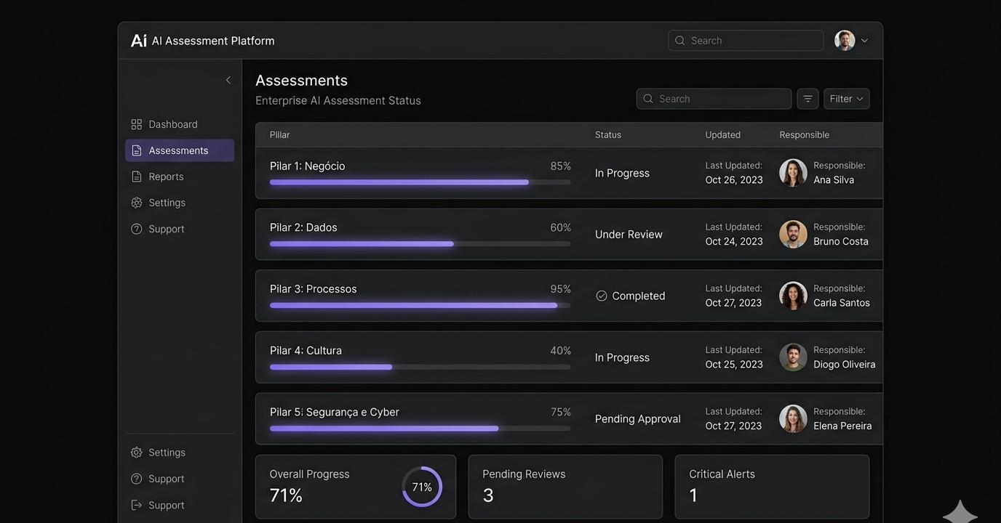Open the Filter dropdown
Screen dimensions: 1001x523
click(x=847, y=99)
